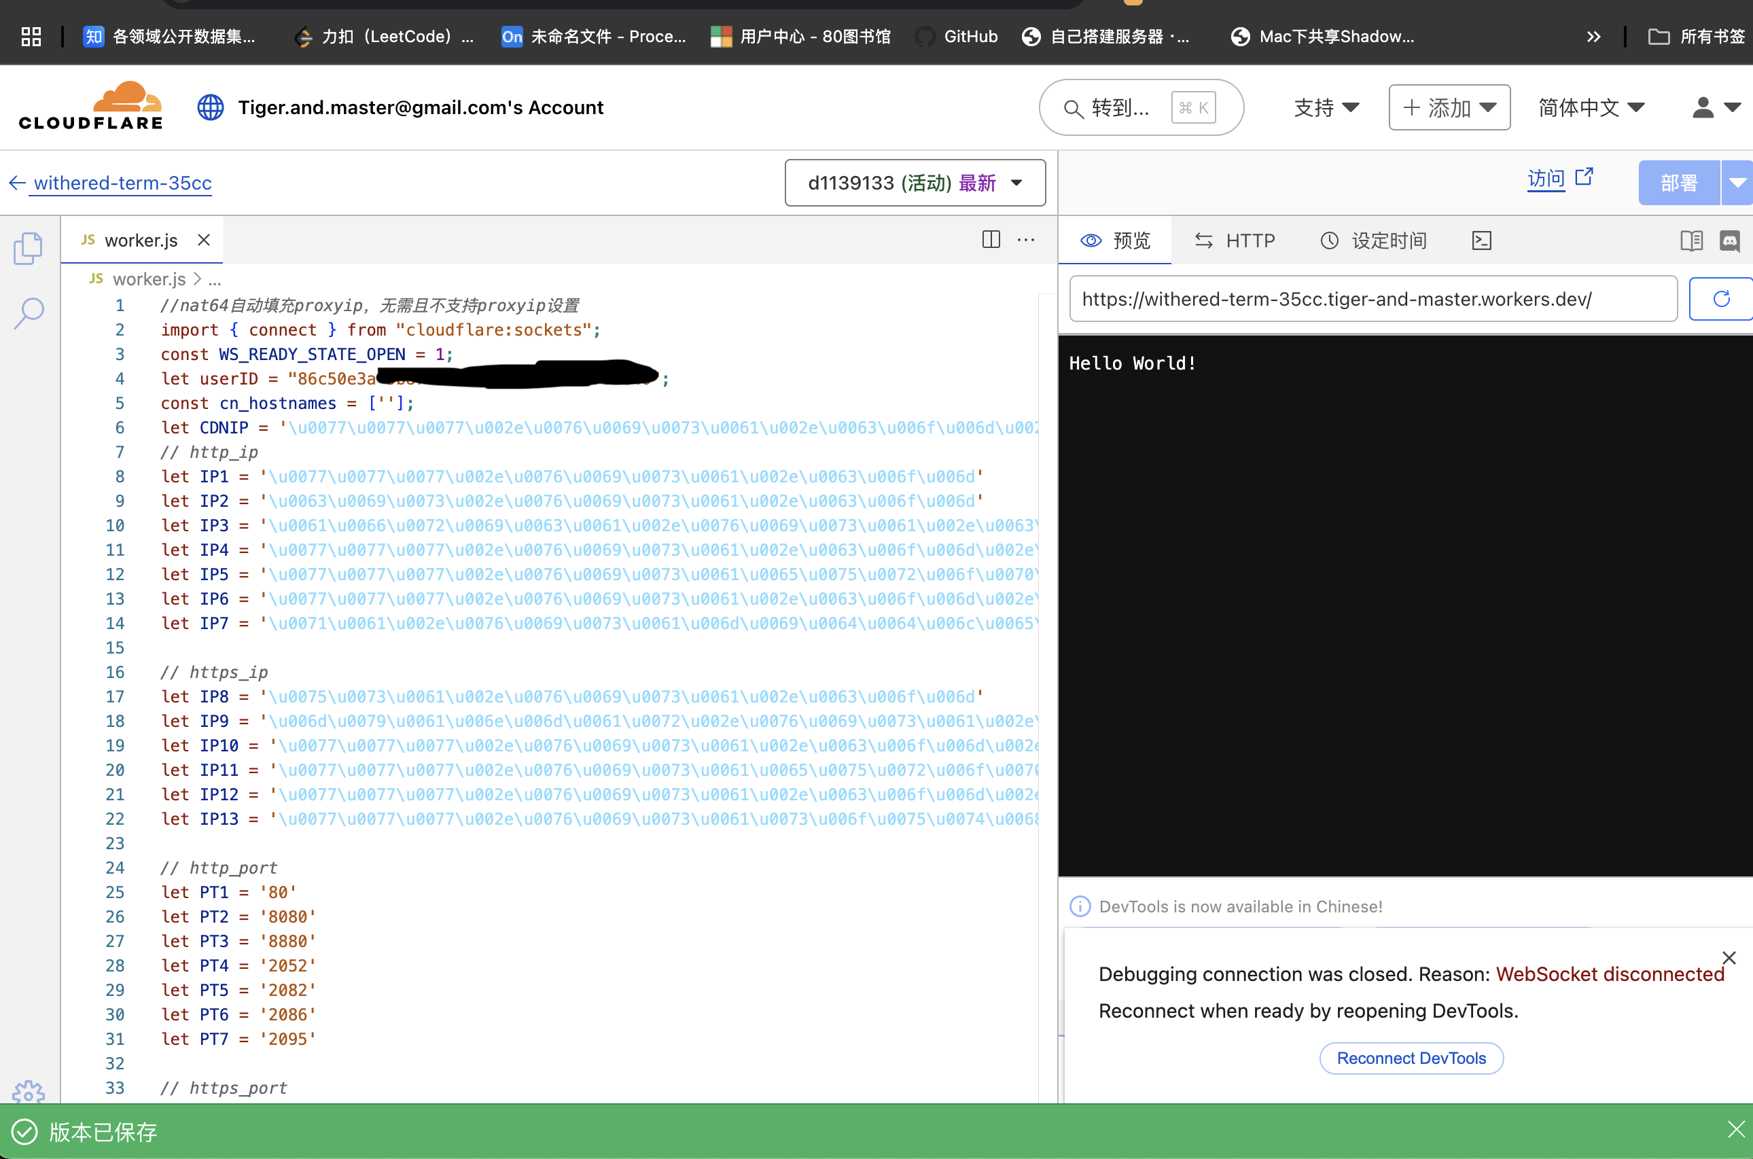Image resolution: width=1753 pixels, height=1159 pixels.
Task: Open the 用户中心 80图书馆 bookmark
Action: 800,36
